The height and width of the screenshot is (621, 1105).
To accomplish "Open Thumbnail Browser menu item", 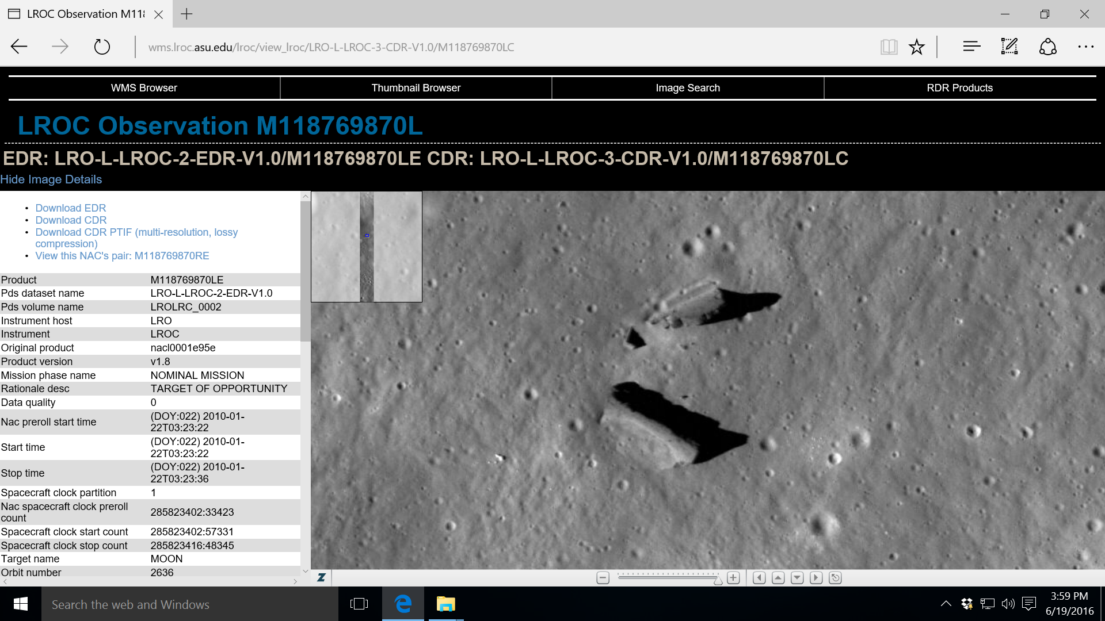I will (416, 88).
